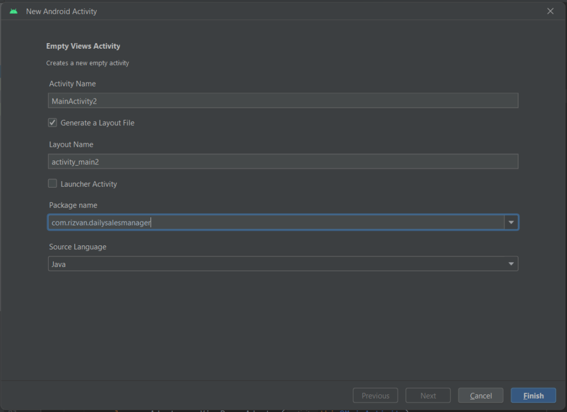567x412 pixels.
Task: Click the Android icon in the title bar
Action: pos(13,11)
